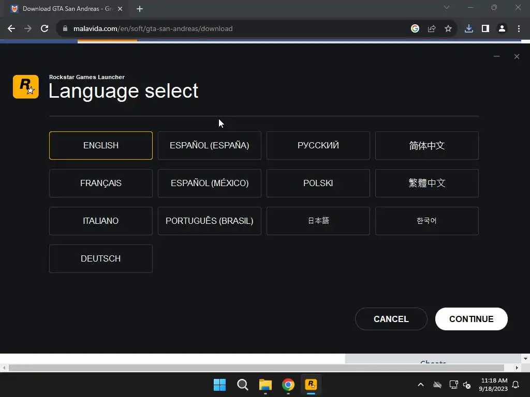Toggle Chrome side panel

click(x=485, y=29)
